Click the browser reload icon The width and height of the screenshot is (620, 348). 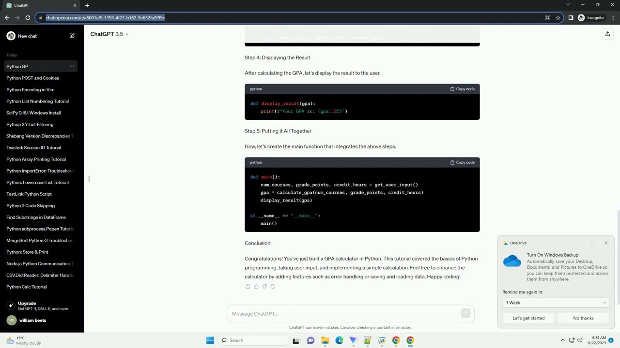point(28,18)
